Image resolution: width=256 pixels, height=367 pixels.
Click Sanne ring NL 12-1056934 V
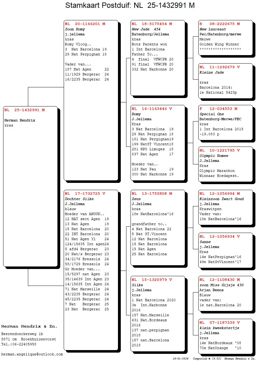point(220,236)
